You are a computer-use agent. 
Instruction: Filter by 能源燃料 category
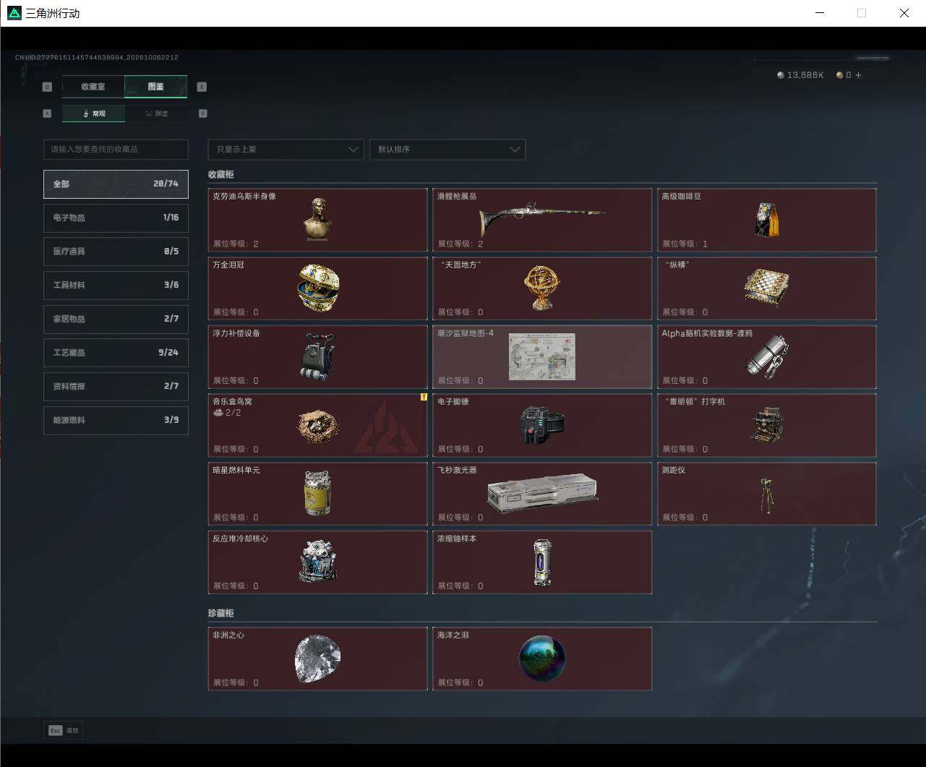point(116,420)
